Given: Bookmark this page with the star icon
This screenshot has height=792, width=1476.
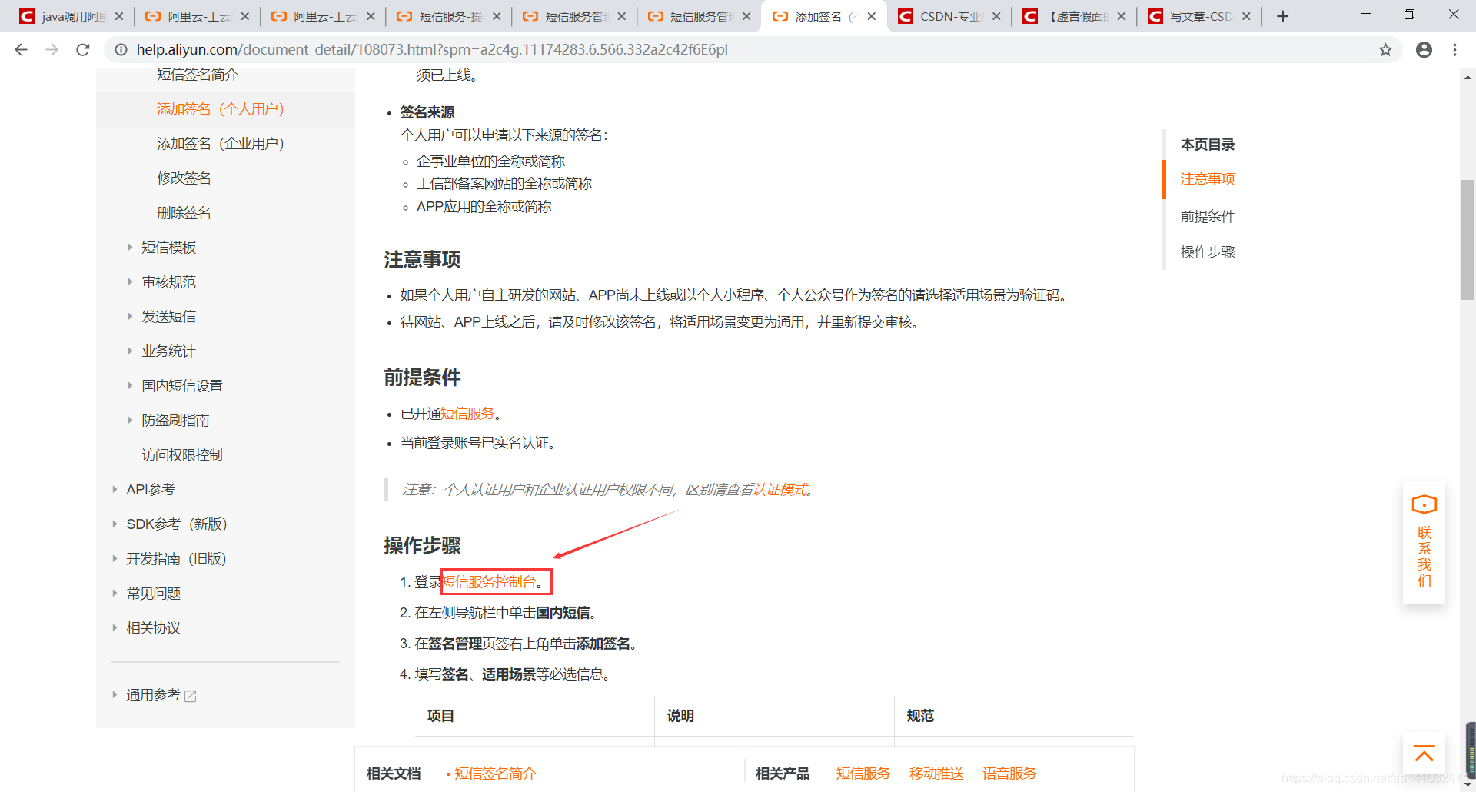Looking at the screenshot, I should (1386, 49).
